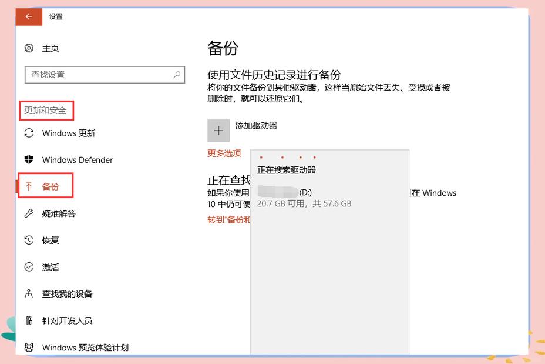
Task: Click the 激活 checkmark circle icon
Action: (x=29, y=267)
